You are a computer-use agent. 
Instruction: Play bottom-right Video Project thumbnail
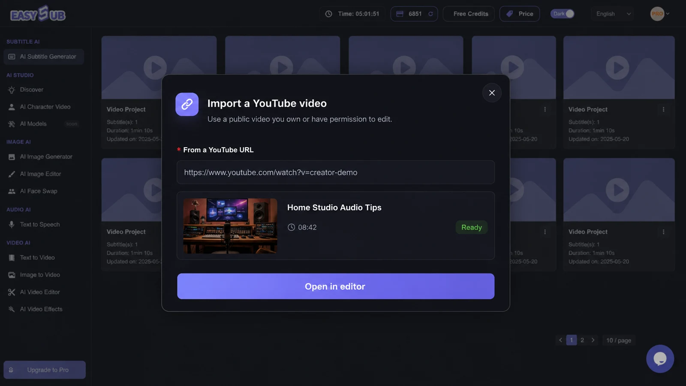tap(618, 190)
